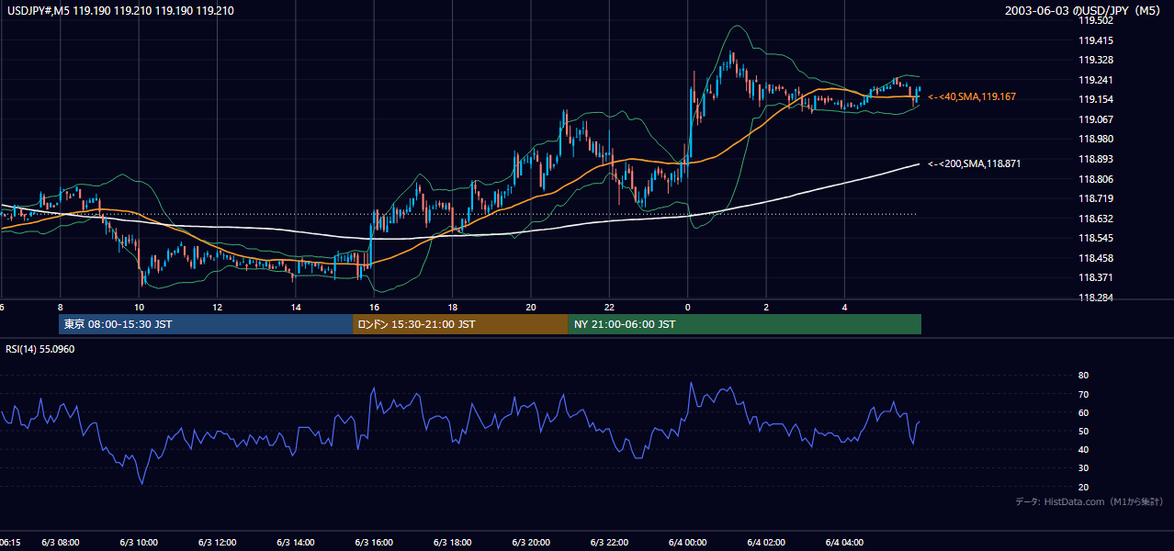This screenshot has height=551, width=1174.
Task: Click the London 15:30-21:00 JST session bar
Action: [460, 324]
